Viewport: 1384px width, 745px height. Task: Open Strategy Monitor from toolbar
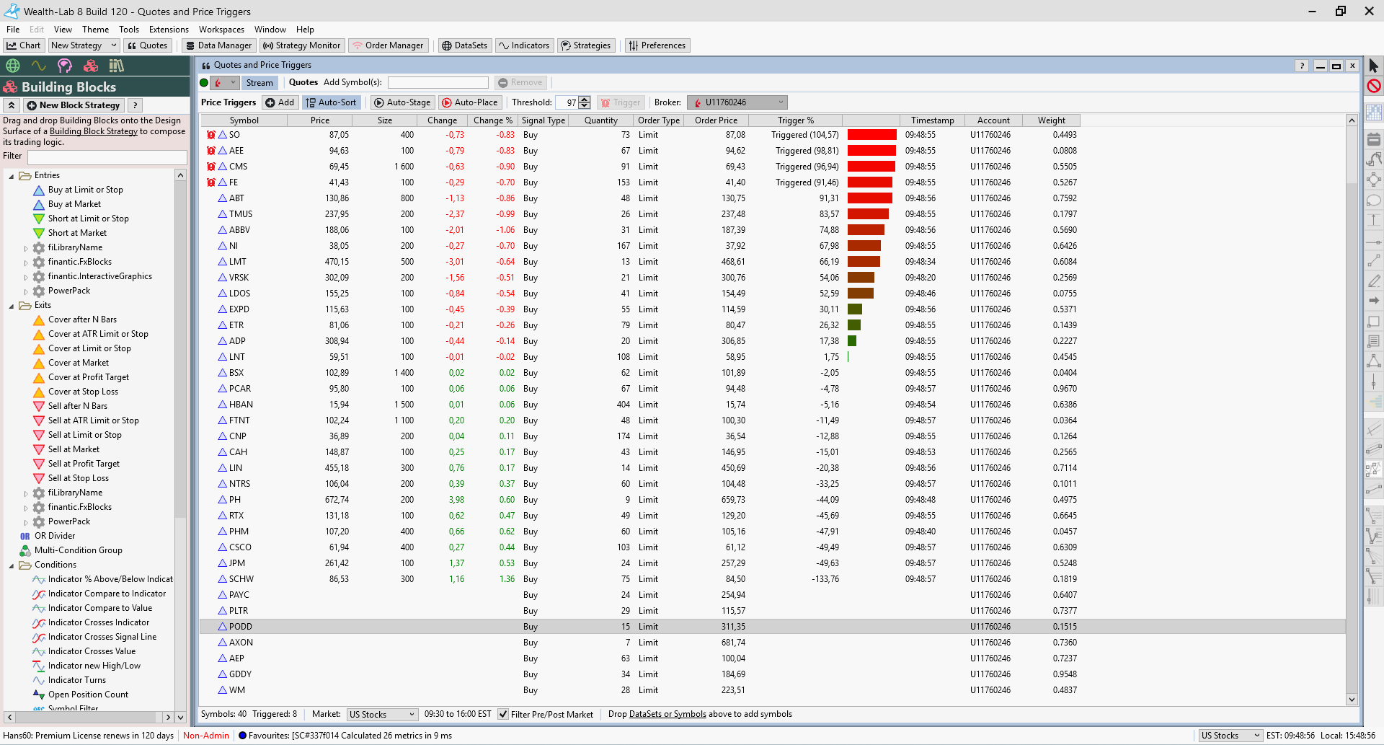coord(301,45)
